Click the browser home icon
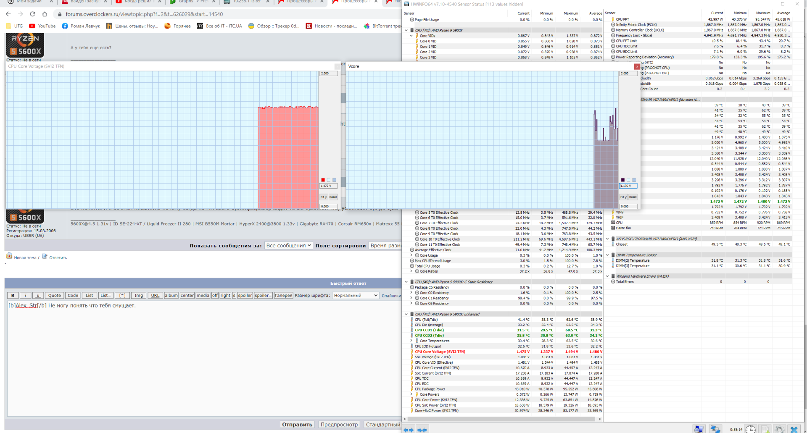The image size is (807, 433). [x=45, y=14]
